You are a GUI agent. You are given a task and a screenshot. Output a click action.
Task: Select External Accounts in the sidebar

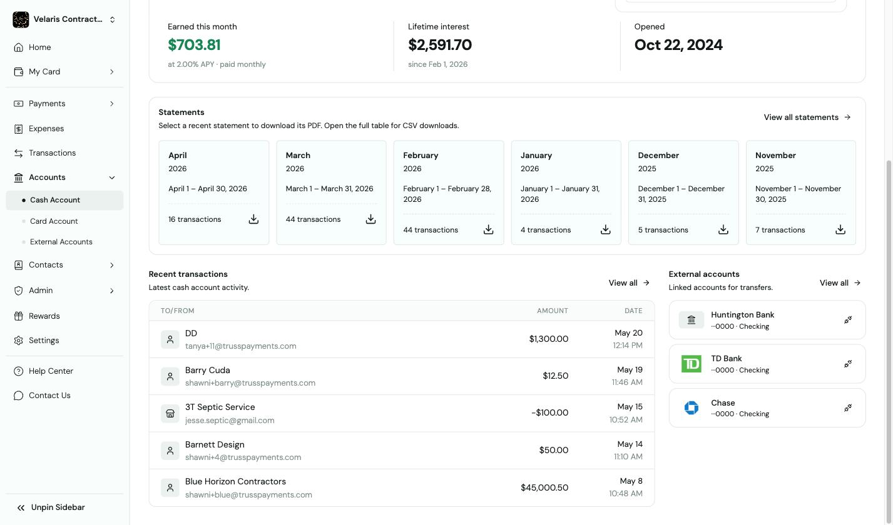click(x=64, y=242)
